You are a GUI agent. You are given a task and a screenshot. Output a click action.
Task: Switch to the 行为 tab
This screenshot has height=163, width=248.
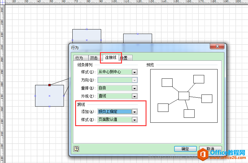click(81, 58)
